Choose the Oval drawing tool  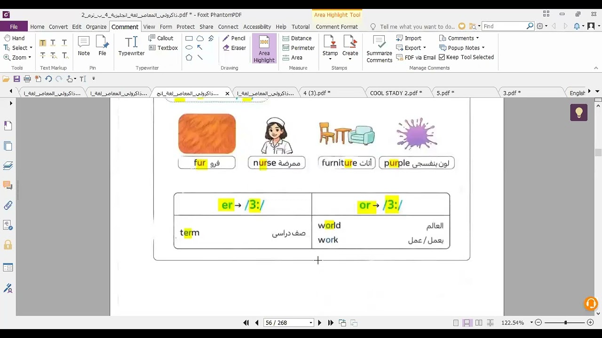tap(189, 48)
